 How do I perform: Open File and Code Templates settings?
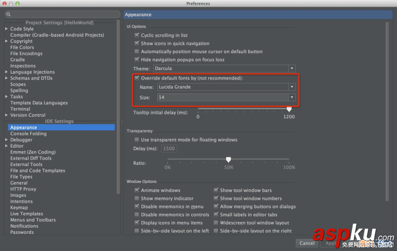pos(38,170)
